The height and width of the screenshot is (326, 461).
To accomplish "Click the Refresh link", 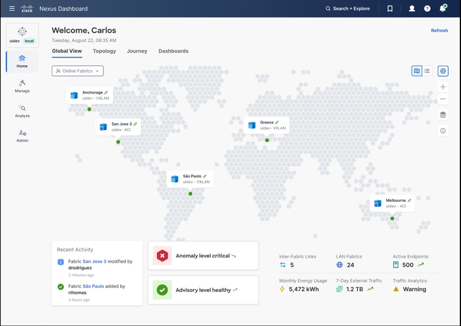I will [439, 30].
